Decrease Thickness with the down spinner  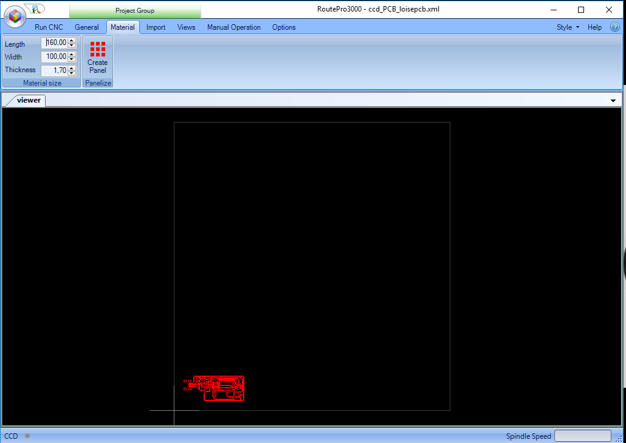point(72,74)
